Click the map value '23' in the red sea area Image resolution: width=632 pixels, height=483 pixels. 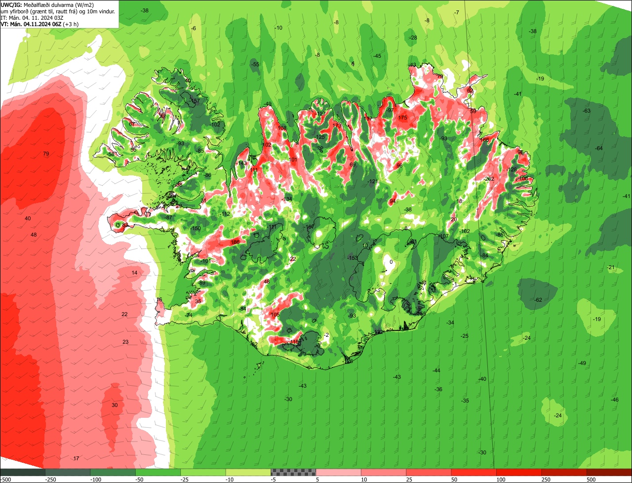tap(125, 342)
